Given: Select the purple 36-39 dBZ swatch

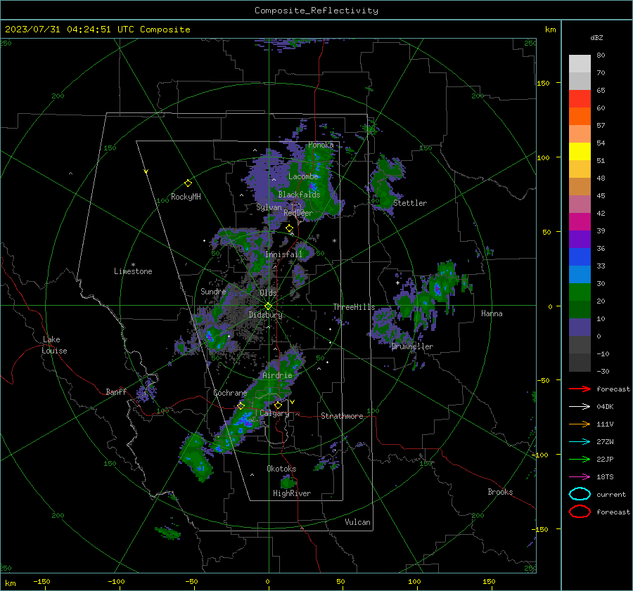Looking at the screenshot, I should click(x=580, y=240).
